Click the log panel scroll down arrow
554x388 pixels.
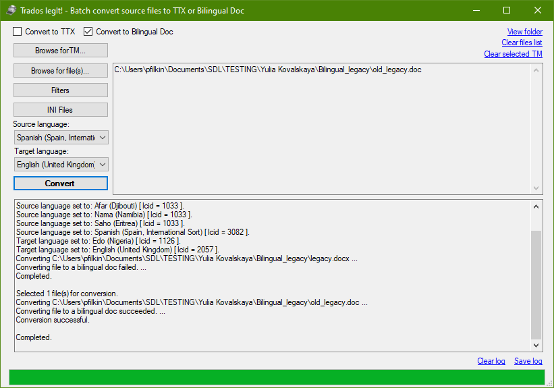[x=536, y=345]
